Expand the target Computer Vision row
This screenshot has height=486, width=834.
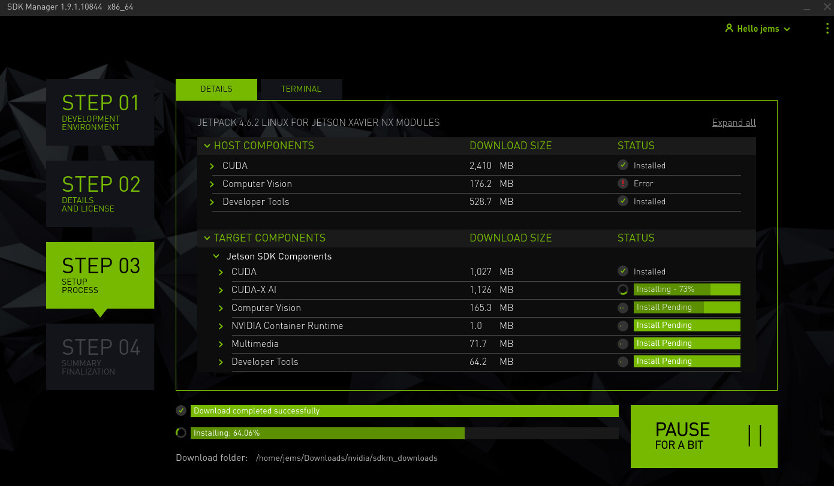(221, 308)
